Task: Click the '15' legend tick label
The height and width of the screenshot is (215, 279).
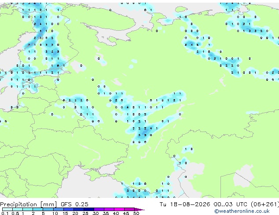Action: pos(65,213)
